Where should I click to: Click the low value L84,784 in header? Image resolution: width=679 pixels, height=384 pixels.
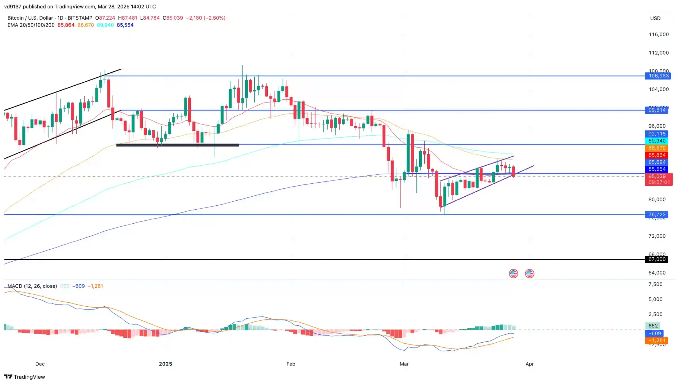(x=150, y=18)
